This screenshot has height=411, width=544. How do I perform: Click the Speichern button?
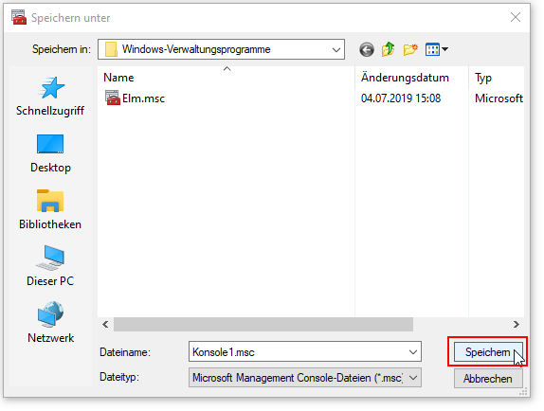pyautogui.click(x=488, y=352)
